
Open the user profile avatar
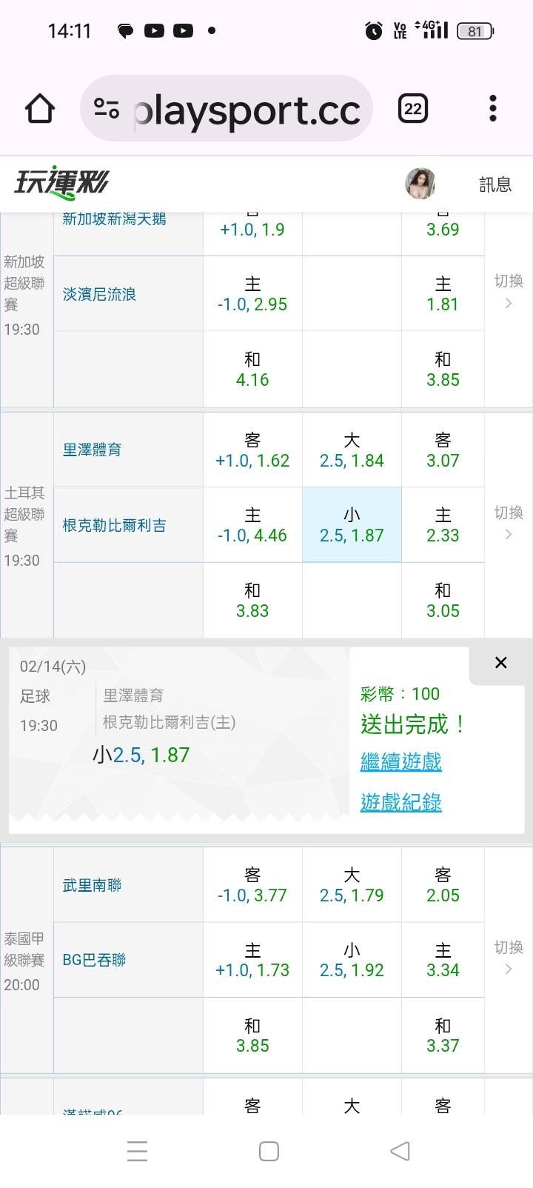pyautogui.click(x=420, y=184)
